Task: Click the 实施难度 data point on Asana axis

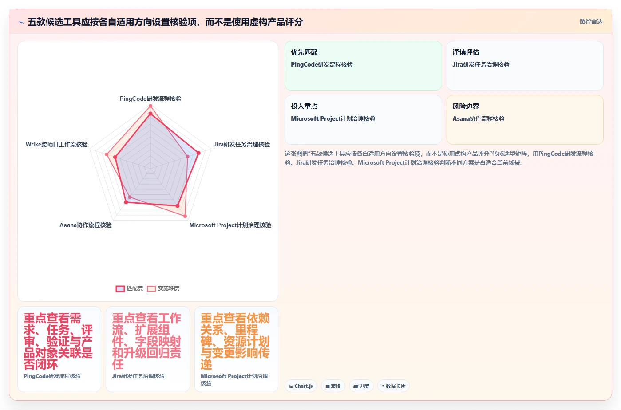Action: 130,197
